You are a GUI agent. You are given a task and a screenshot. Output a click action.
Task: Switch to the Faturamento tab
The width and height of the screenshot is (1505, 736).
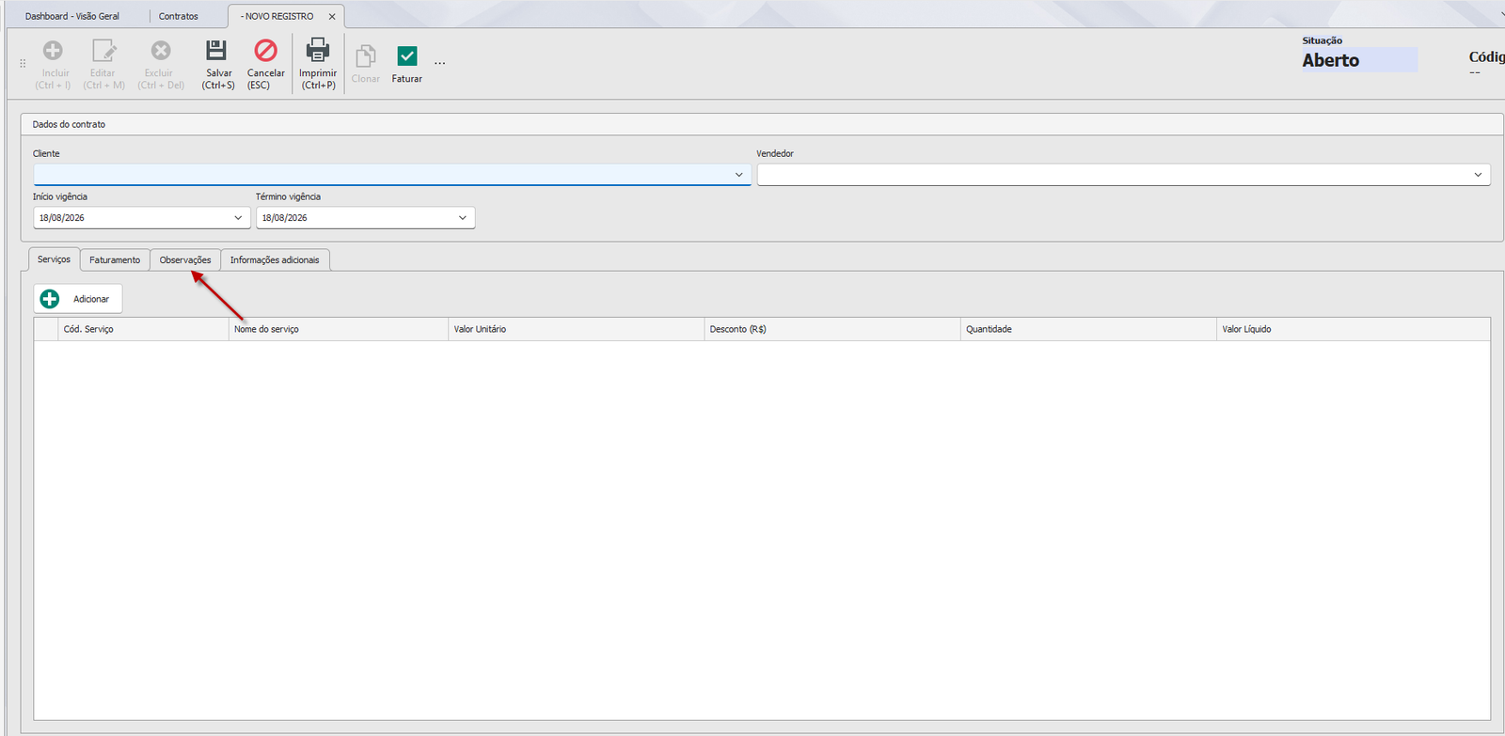[x=115, y=260]
